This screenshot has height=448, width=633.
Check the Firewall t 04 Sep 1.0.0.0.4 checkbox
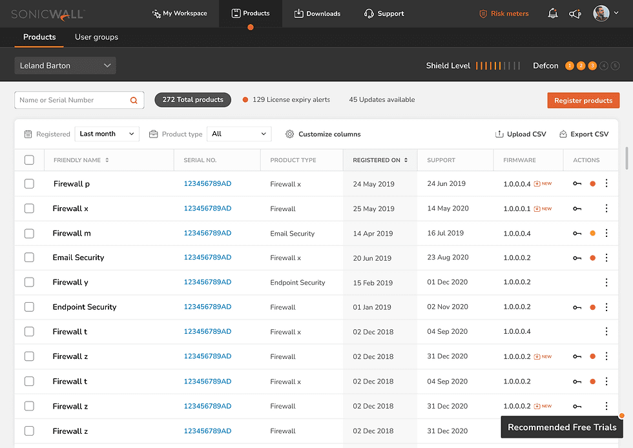tap(29, 331)
